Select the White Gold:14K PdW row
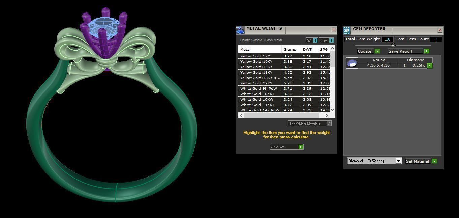The image size is (459, 218). 284,110
